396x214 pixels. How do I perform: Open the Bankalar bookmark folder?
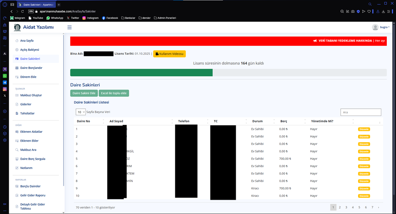[128, 18]
